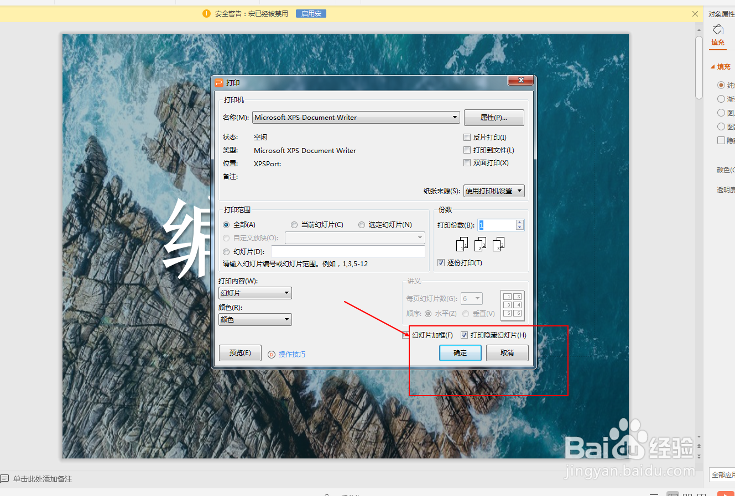This screenshot has width=735, height=496.
Task: Open the 打印内容 dropdown
Action: (255, 293)
